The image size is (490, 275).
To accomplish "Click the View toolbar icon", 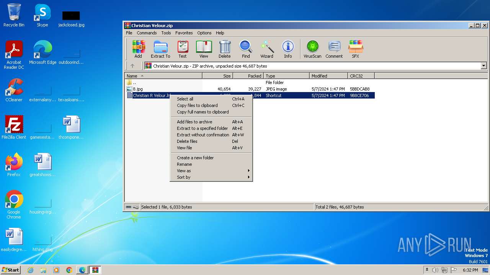I will pyautogui.click(x=204, y=49).
